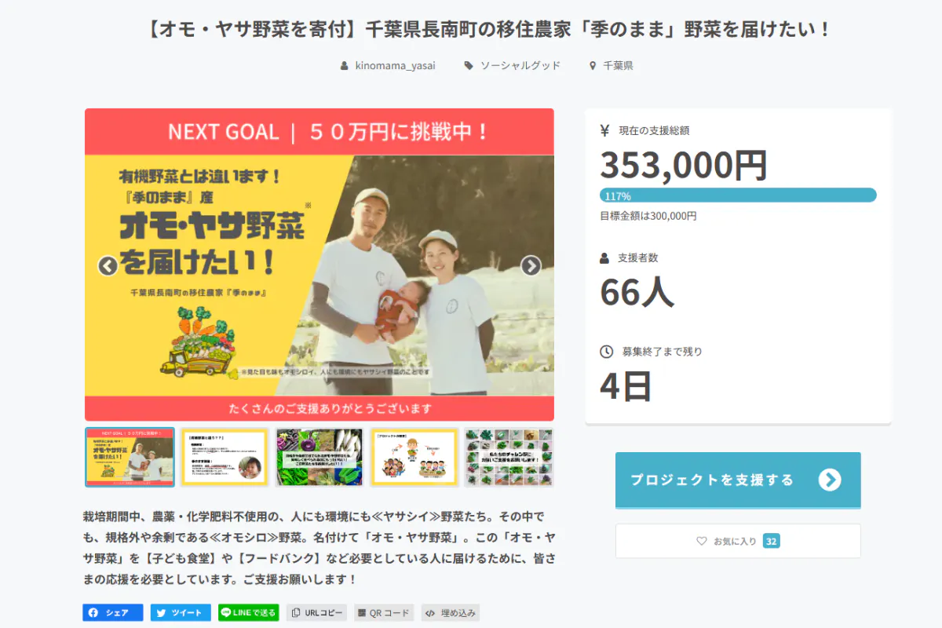Select the first NEXT GOAL thumbnail

pyautogui.click(x=130, y=457)
